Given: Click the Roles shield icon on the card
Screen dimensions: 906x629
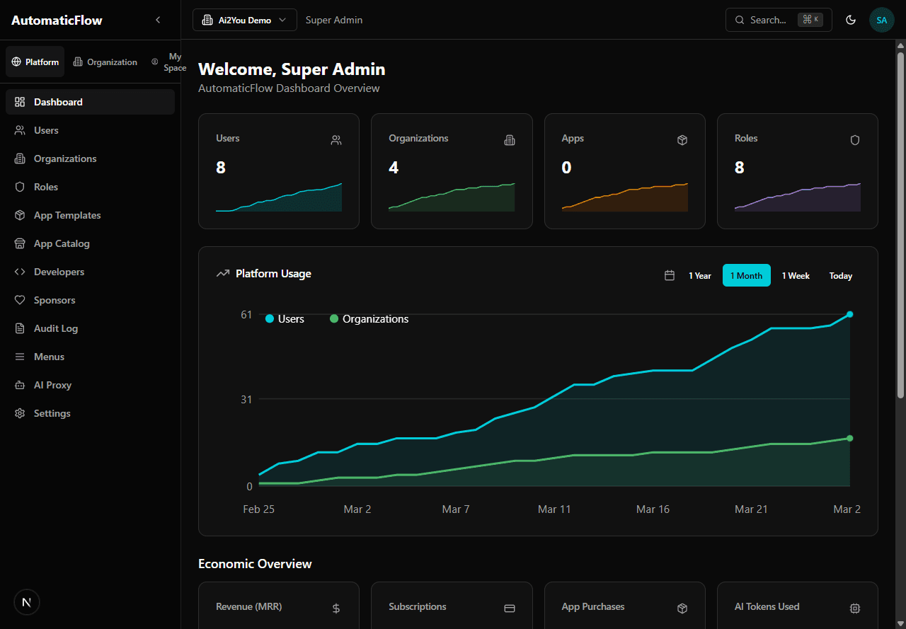Looking at the screenshot, I should click(855, 140).
